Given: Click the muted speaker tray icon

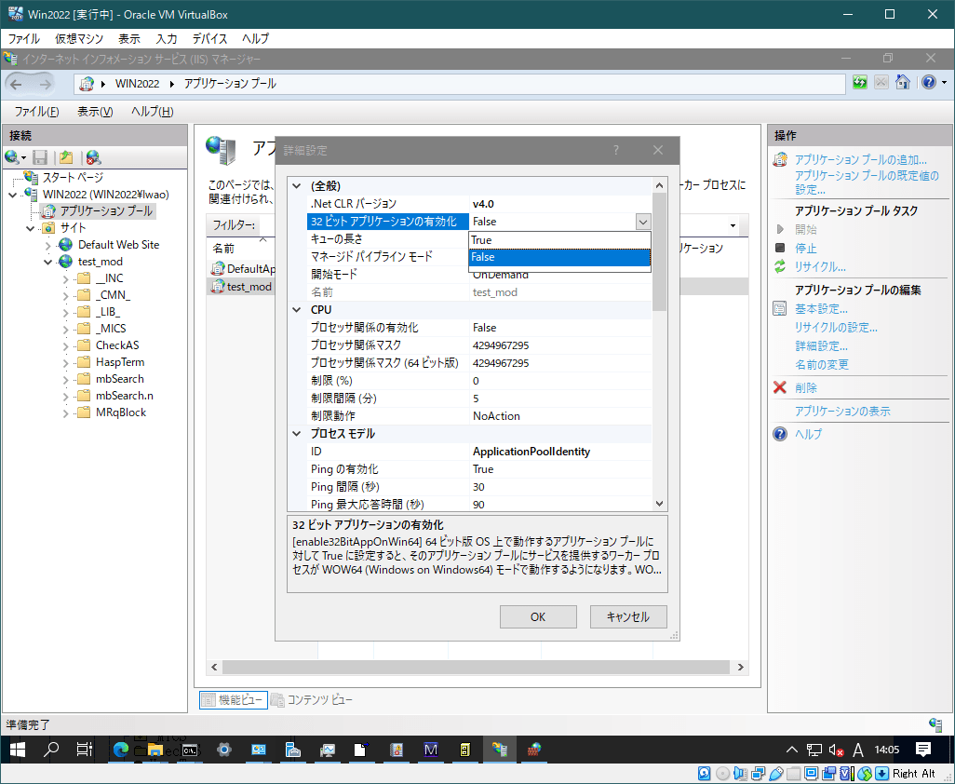Looking at the screenshot, I should tap(836, 750).
